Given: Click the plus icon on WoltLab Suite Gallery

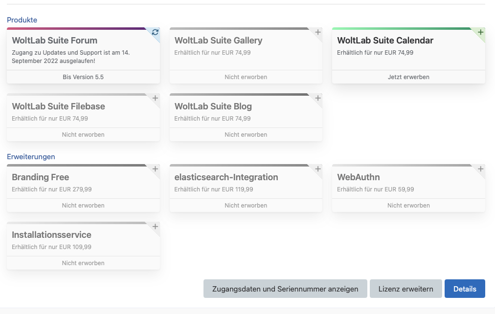Looking at the screenshot, I should [x=318, y=32].
